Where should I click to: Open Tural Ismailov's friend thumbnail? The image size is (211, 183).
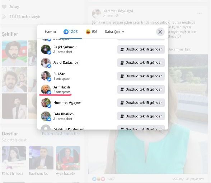tap(41, 158)
